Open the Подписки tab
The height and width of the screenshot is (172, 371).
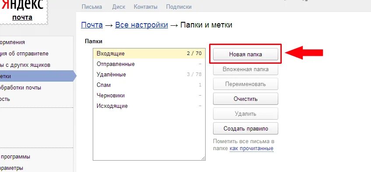pyautogui.click(x=178, y=7)
